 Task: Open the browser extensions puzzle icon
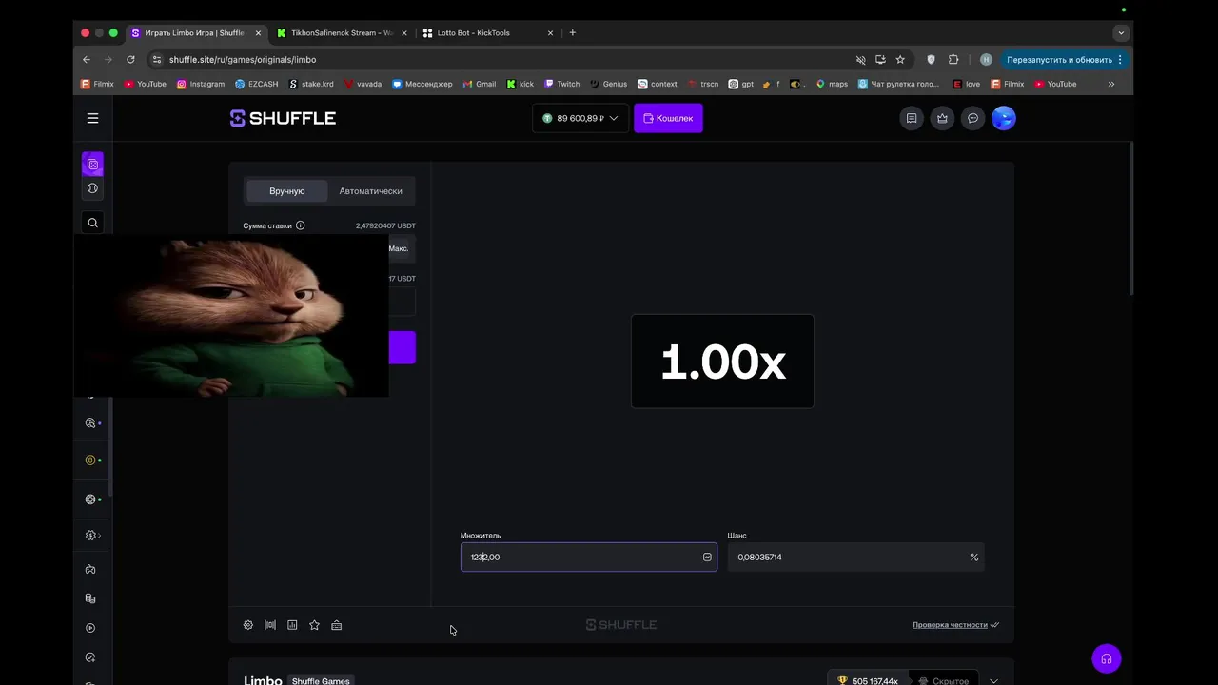[x=953, y=59]
